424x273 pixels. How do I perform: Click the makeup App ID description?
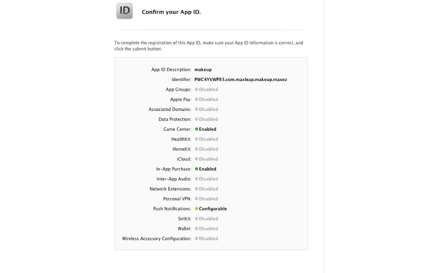tap(203, 70)
